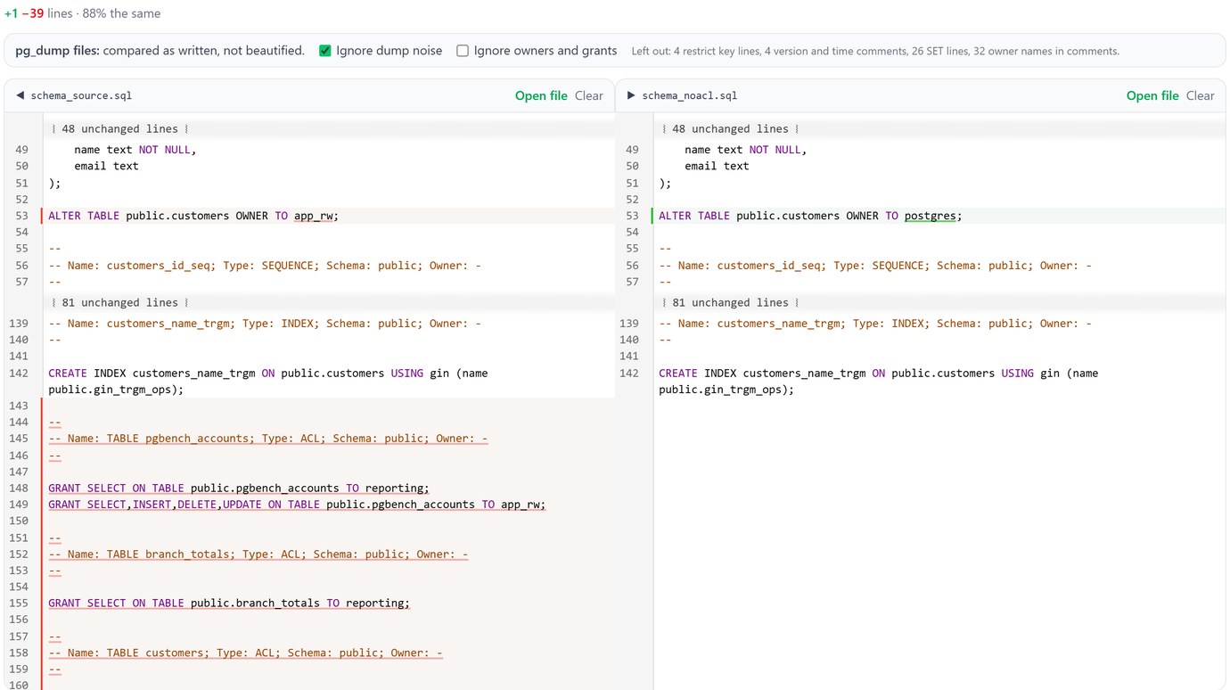Click "Name: customers_id_seq" comment in schema_source.sql pane
Screen dimensions: 1230x690
click(x=265, y=266)
